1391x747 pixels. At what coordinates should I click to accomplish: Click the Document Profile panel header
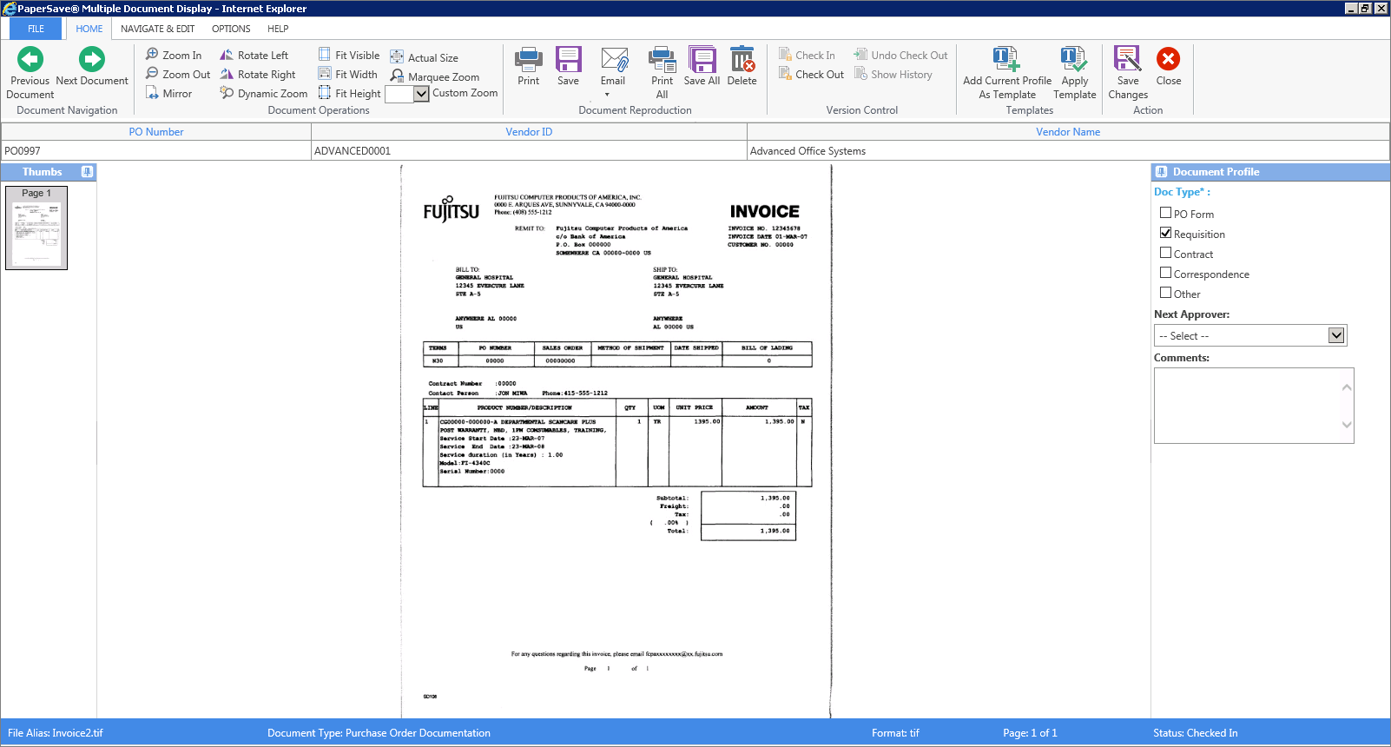(x=1270, y=172)
